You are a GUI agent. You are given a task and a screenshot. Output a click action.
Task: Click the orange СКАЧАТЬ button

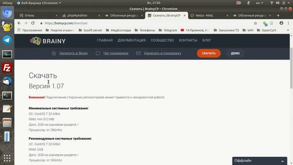pos(209,53)
